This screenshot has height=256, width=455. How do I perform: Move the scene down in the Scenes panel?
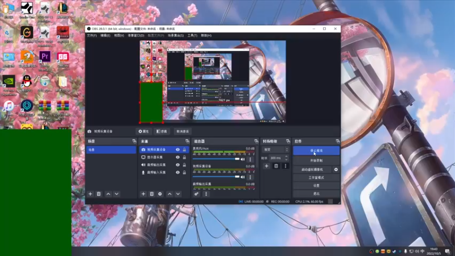coord(117,194)
